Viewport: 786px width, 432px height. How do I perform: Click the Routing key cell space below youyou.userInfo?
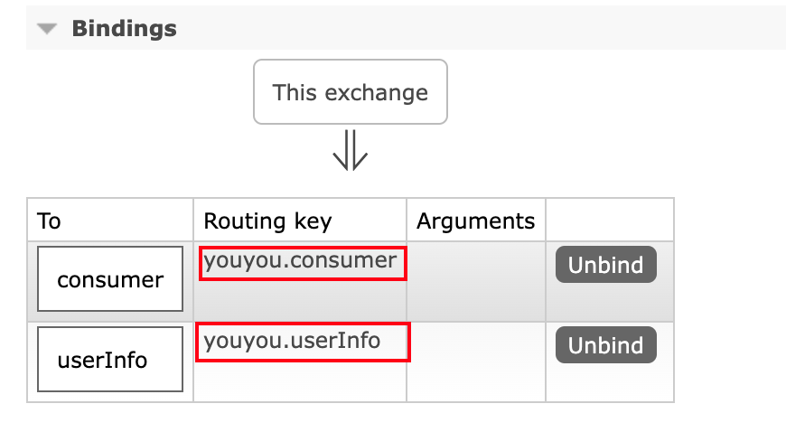pos(300,381)
